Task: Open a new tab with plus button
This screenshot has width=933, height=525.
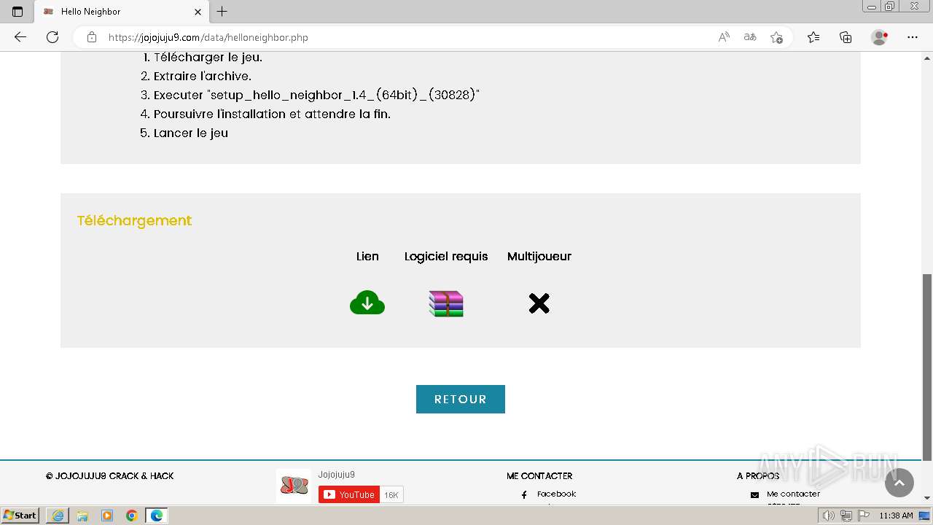Action: 222,12
